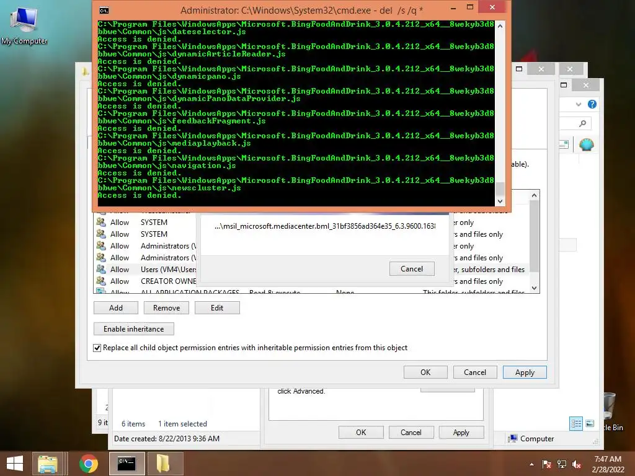The image size is (635, 476).
Task: Click the muted volume tray icon
Action: tap(577, 464)
